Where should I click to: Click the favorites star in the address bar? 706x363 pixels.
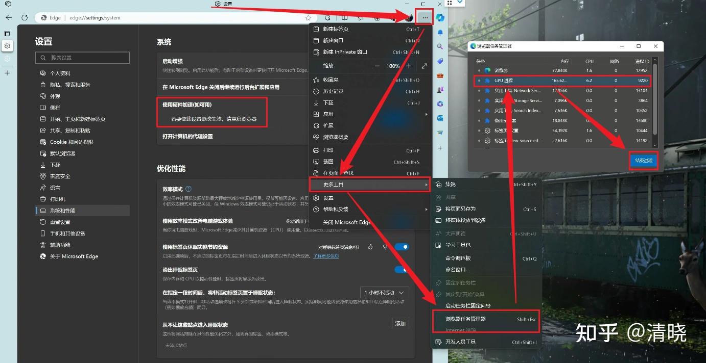click(309, 17)
